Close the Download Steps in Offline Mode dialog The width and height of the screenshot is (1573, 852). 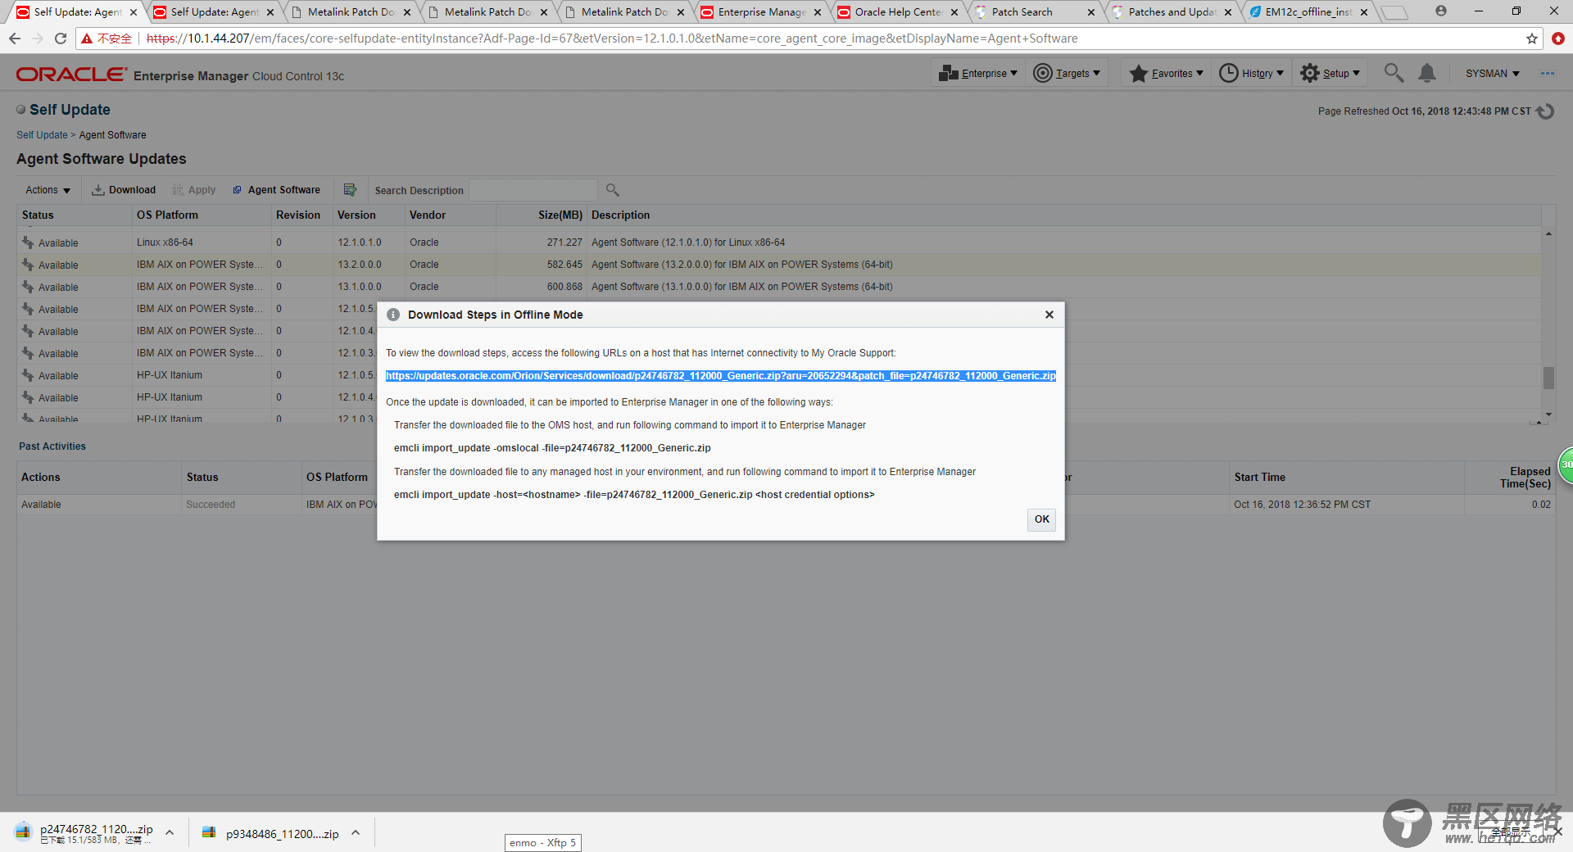click(x=1049, y=315)
